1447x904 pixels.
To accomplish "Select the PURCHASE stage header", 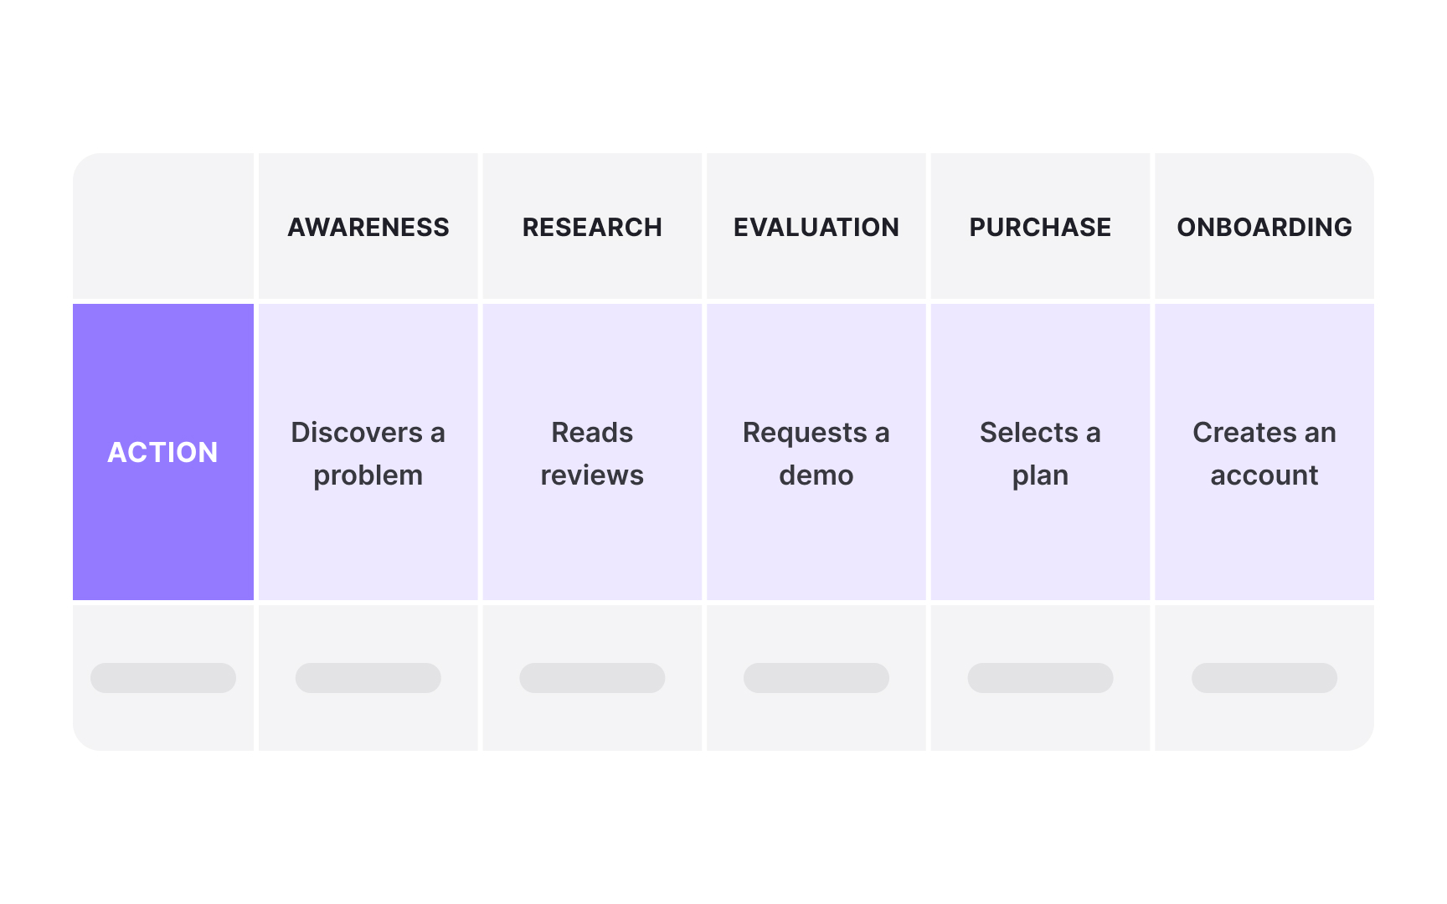I will click(x=1040, y=227).
